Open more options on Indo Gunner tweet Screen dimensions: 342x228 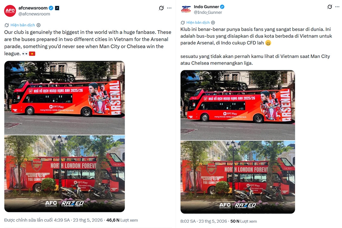point(338,7)
